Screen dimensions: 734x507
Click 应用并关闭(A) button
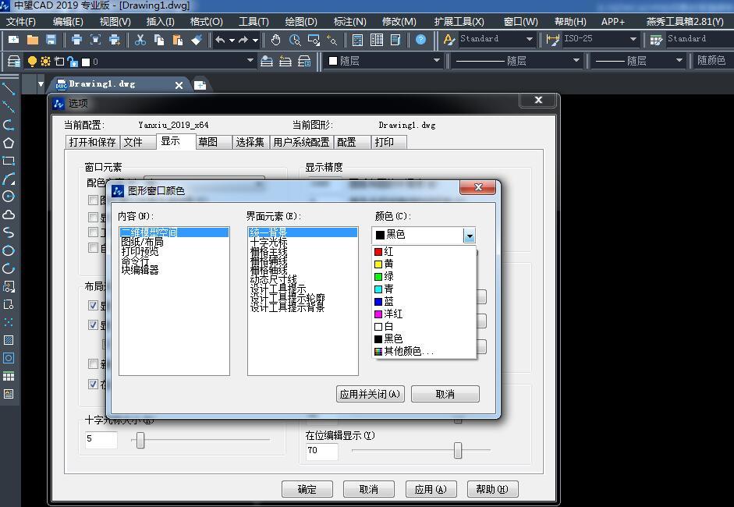370,394
